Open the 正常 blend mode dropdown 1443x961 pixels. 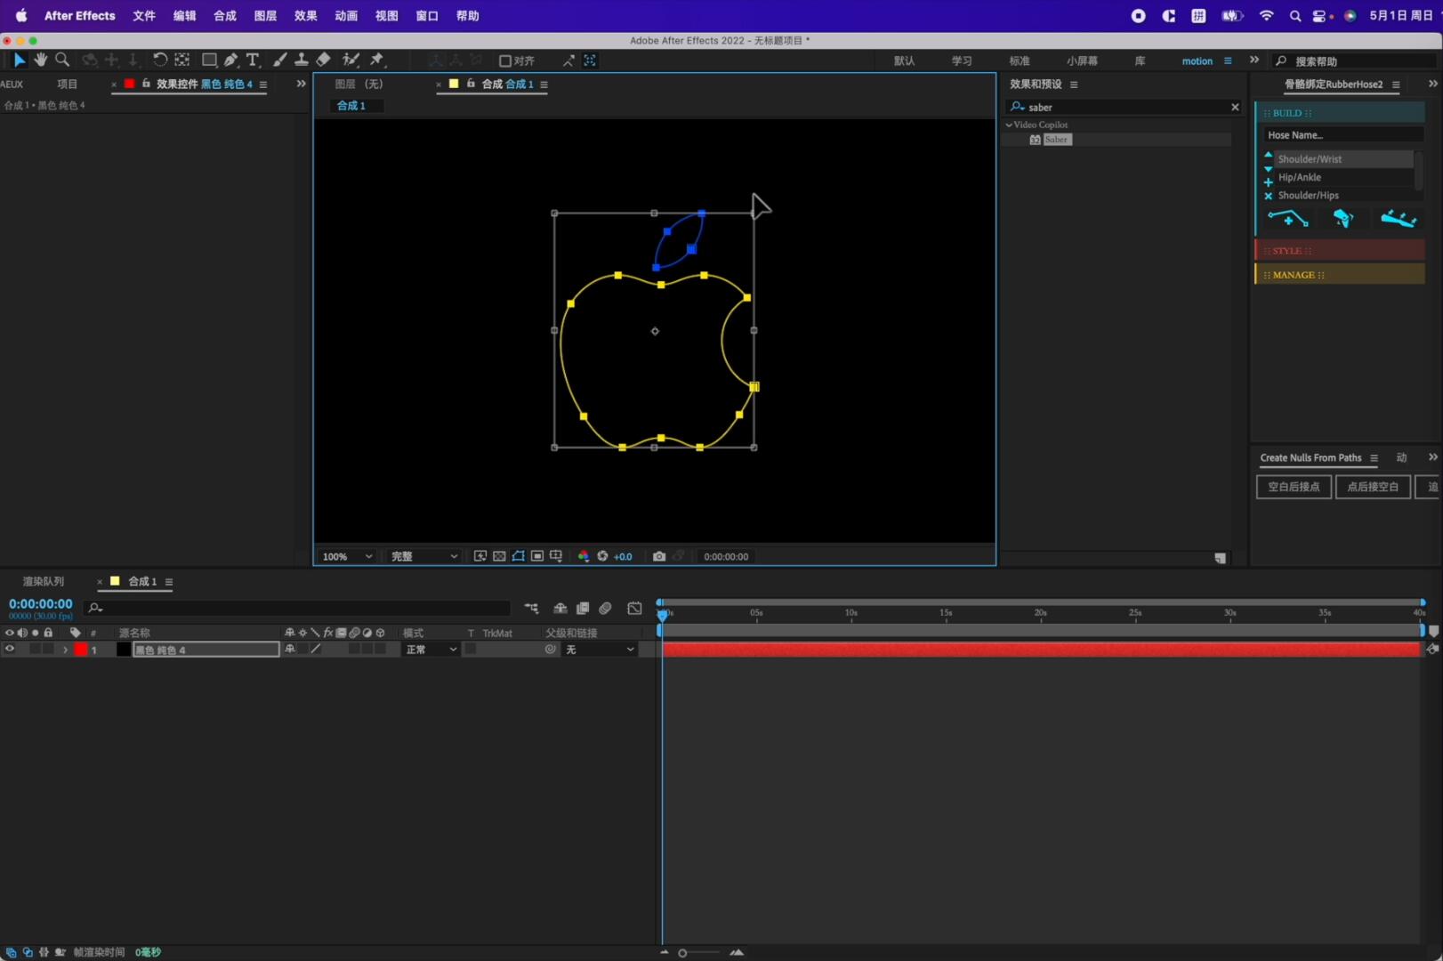(431, 650)
